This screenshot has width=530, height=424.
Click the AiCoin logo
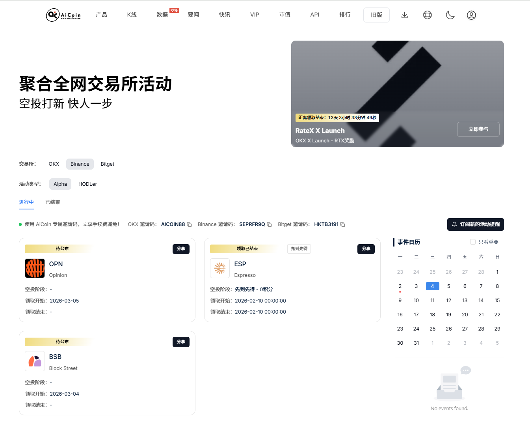(63, 15)
